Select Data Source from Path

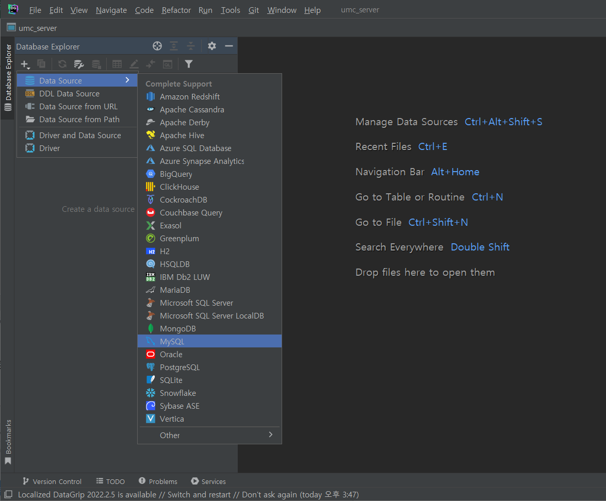[x=77, y=120]
